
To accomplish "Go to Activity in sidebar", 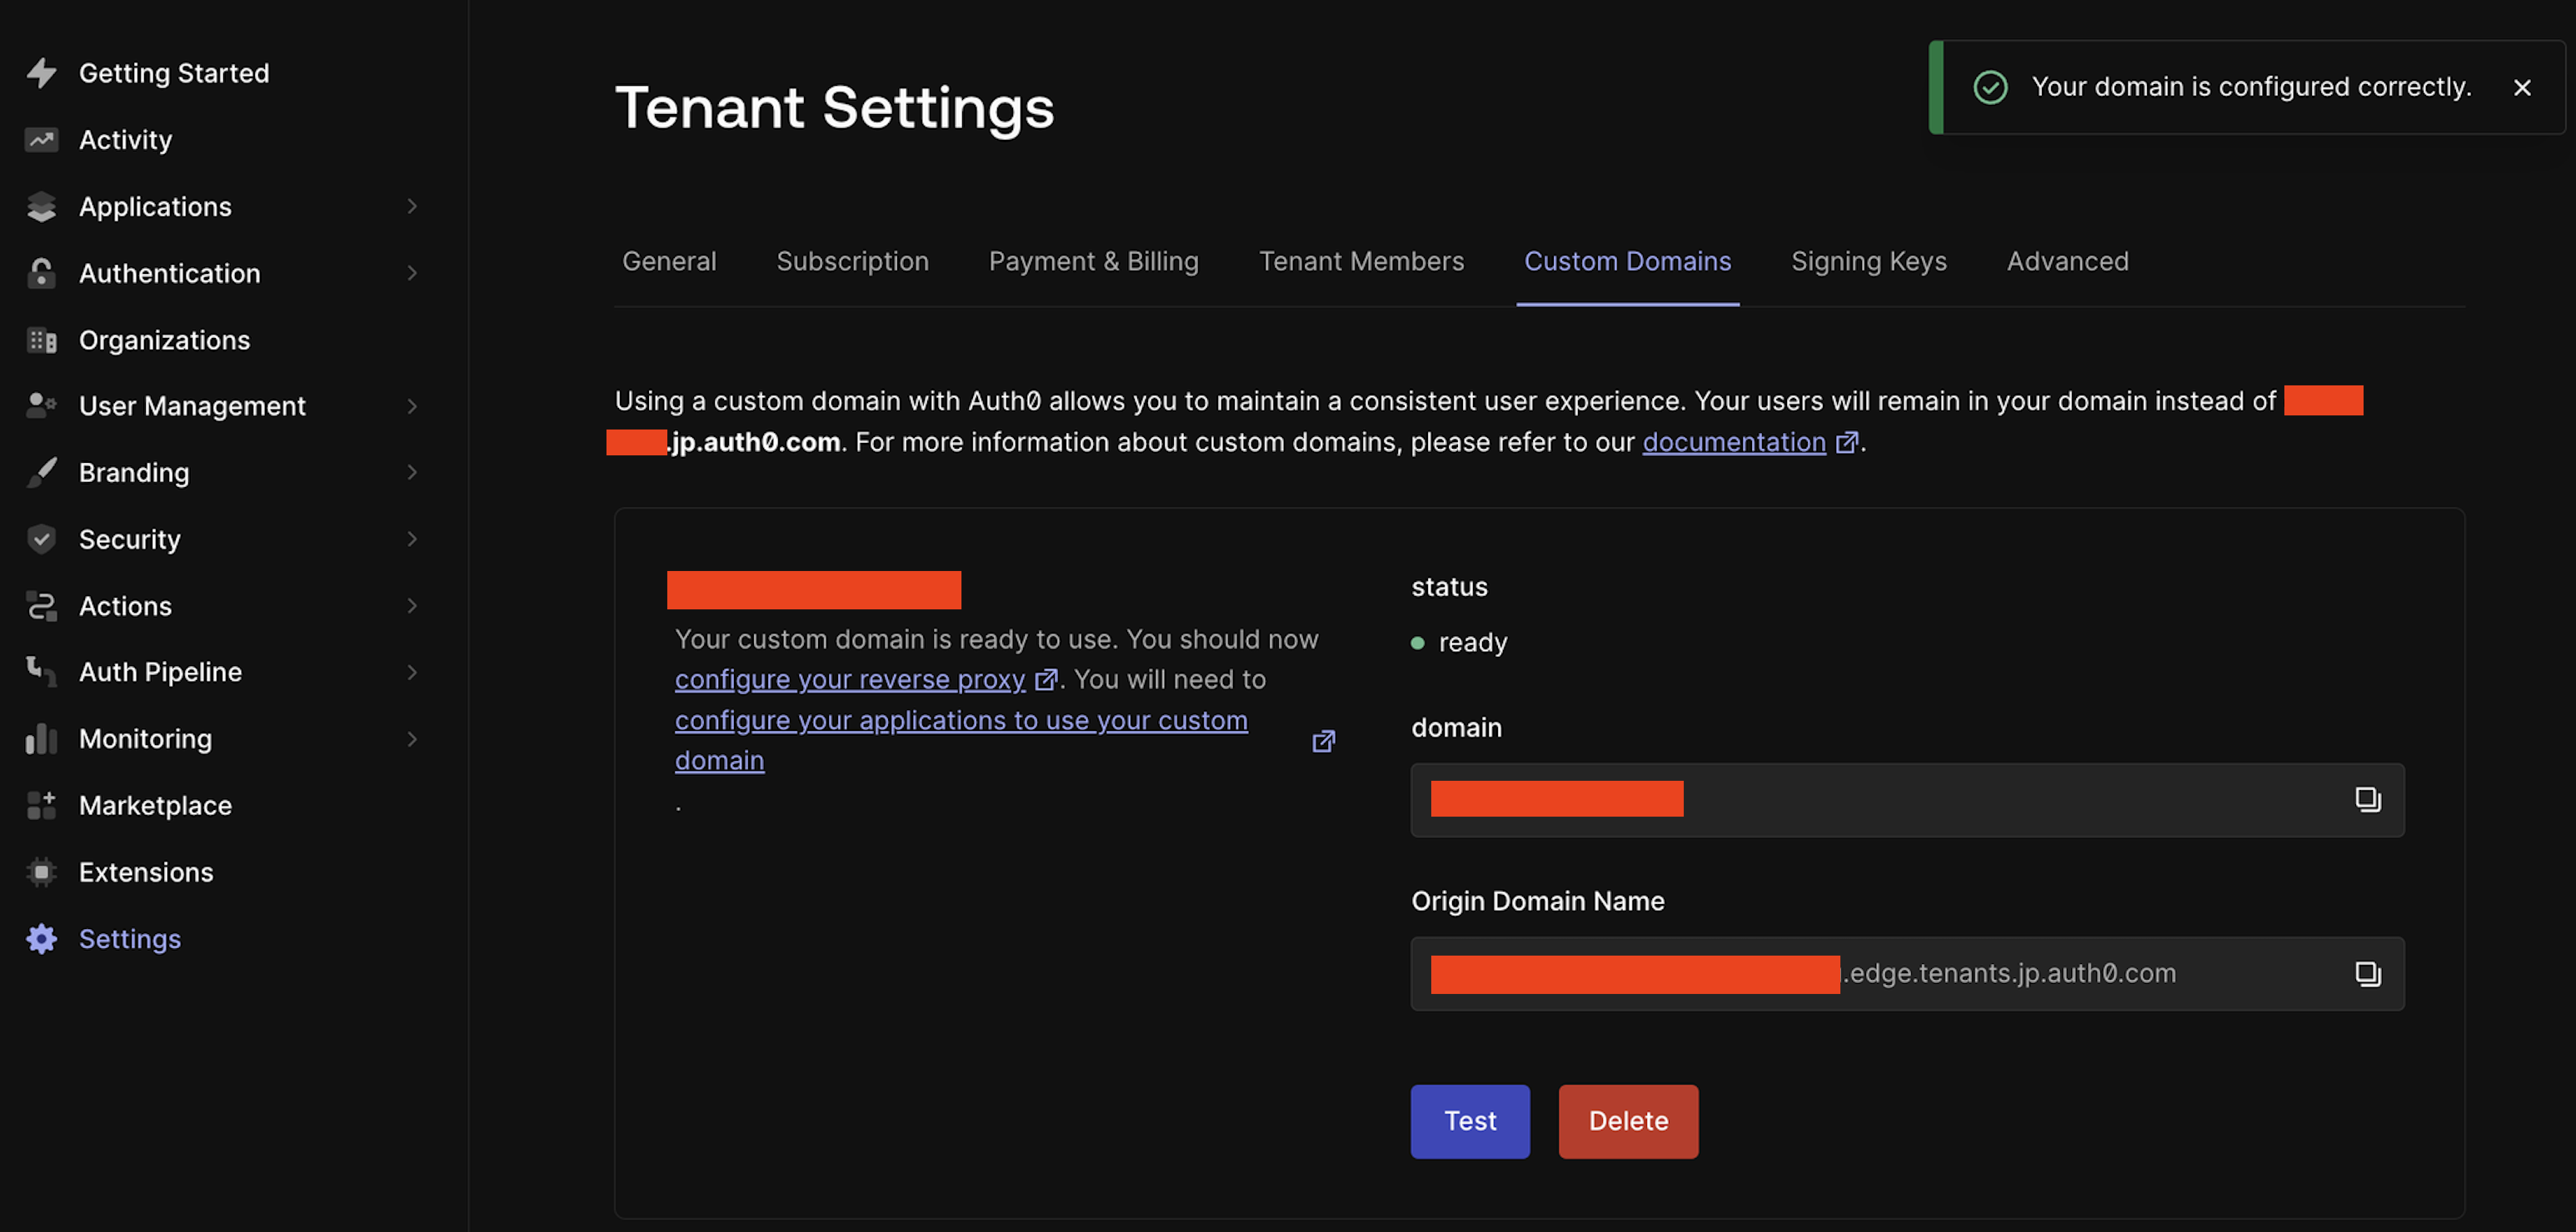I will click(x=125, y=140).
